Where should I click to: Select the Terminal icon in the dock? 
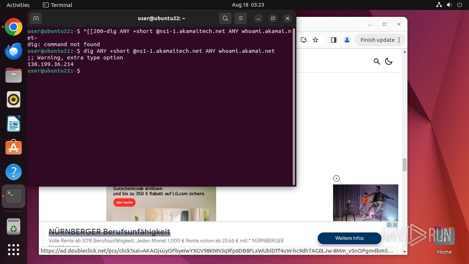[x=14, y=196]
